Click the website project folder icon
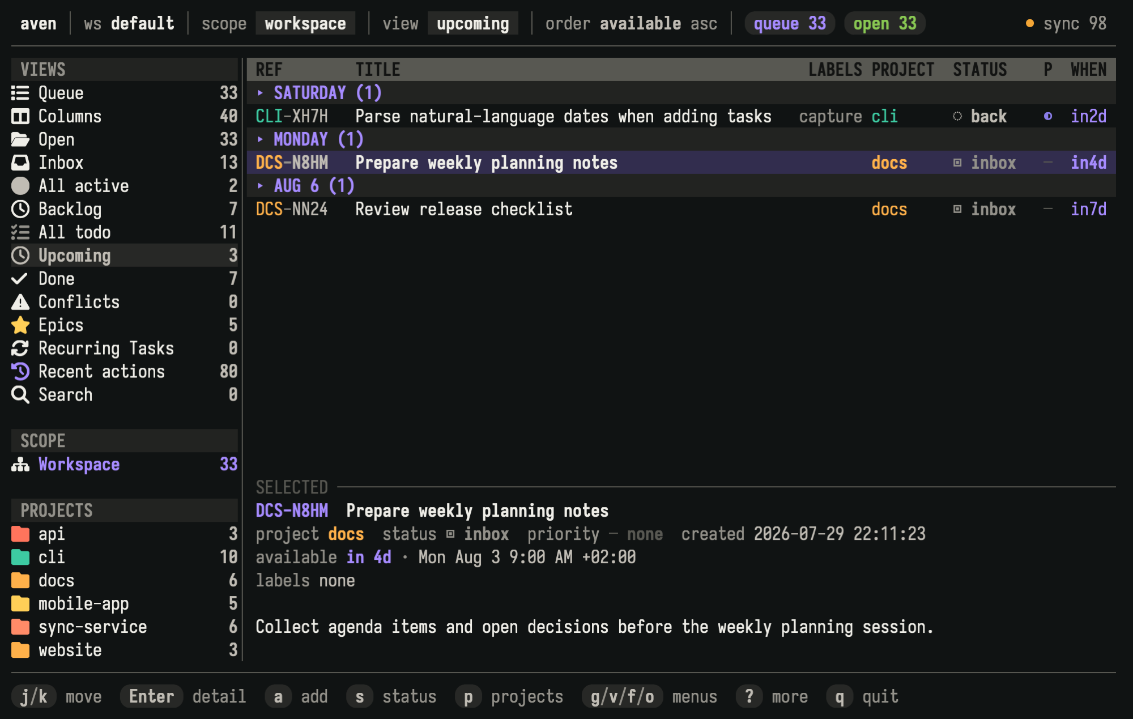This screenshot has width=1133, height=719. [20, 650]
